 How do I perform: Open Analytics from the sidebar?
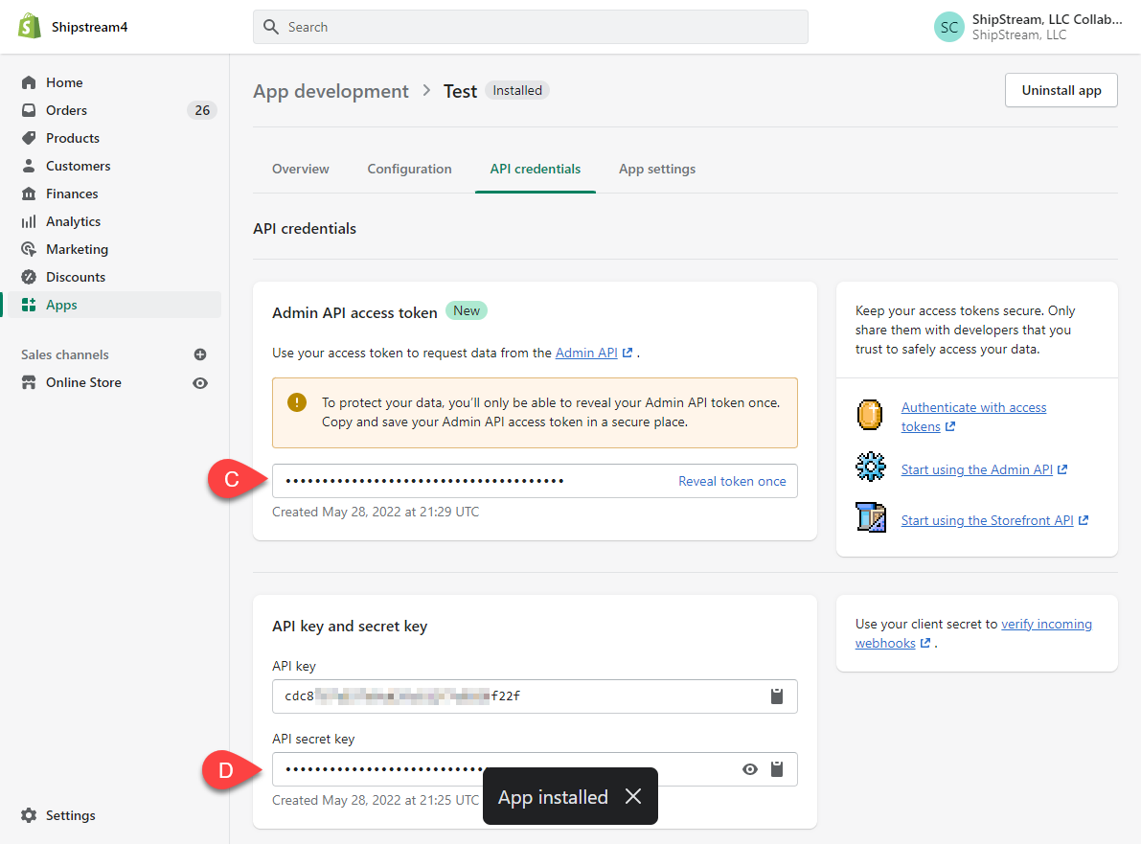point(73,221)
